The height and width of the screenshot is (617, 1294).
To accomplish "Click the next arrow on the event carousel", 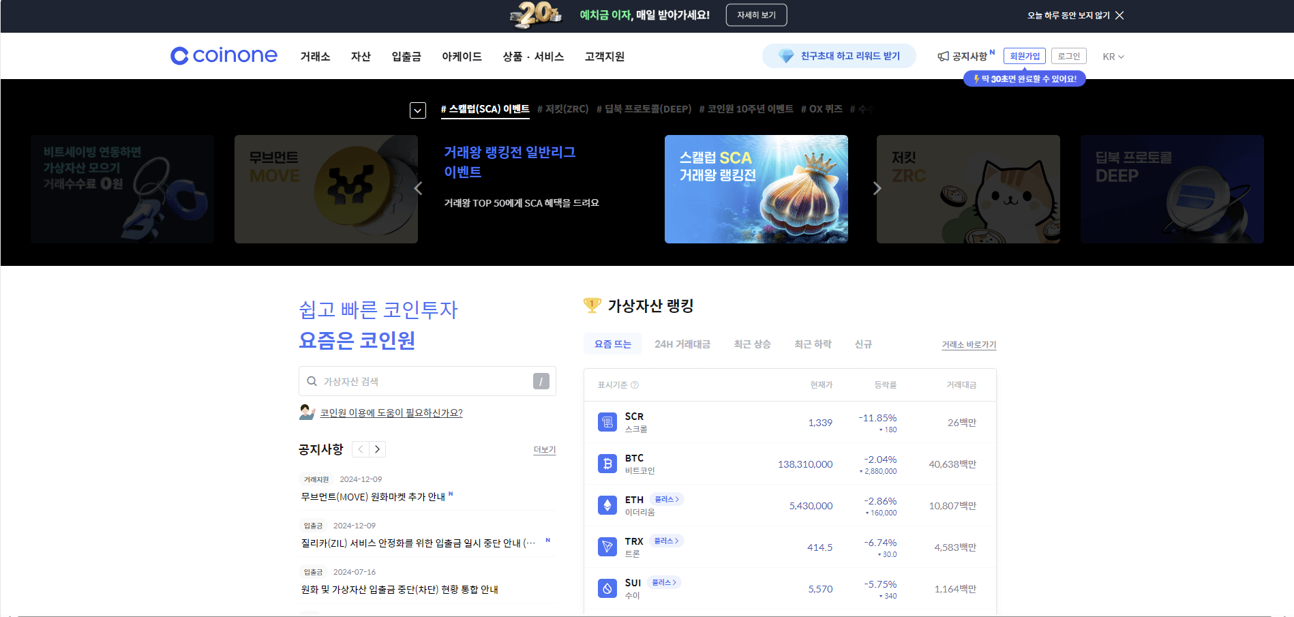I will coord(877,188).
